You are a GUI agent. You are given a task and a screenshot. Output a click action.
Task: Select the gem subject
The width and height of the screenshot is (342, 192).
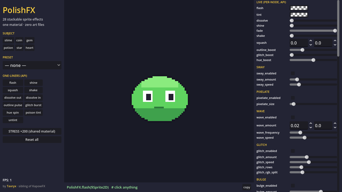(29, 40)
